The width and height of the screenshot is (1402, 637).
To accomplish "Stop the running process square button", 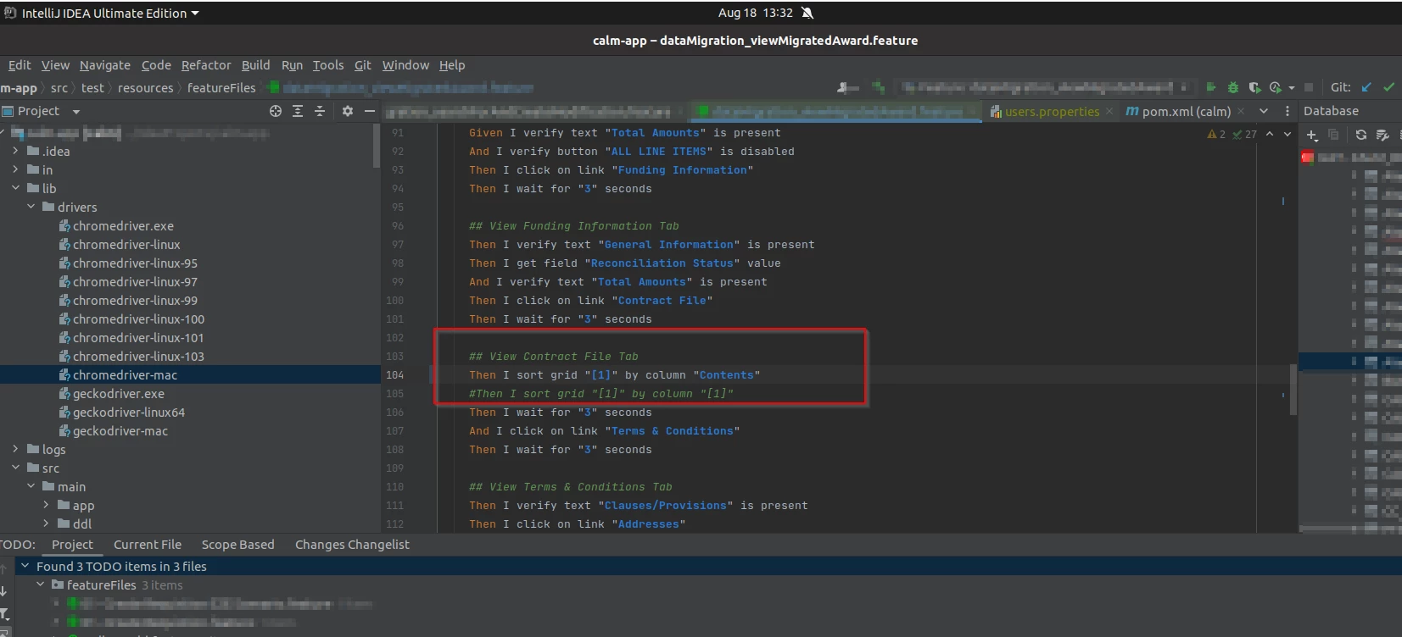I will 1309,87.
